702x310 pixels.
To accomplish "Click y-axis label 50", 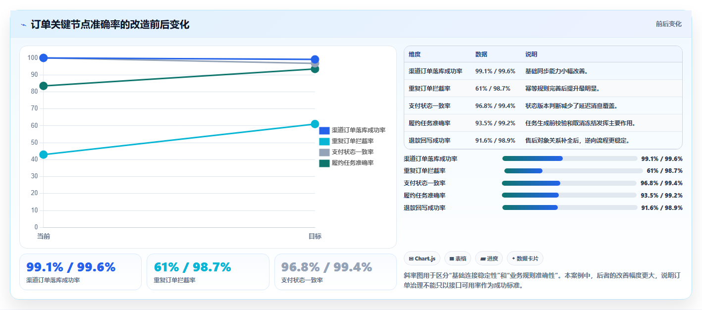I will (34, 143).
